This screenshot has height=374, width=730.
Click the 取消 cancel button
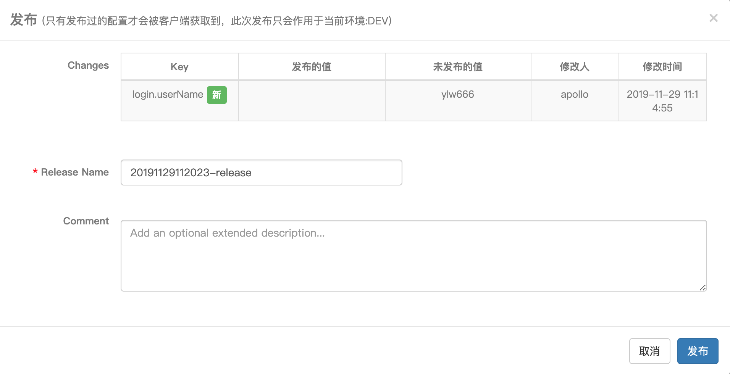(649, 351)
